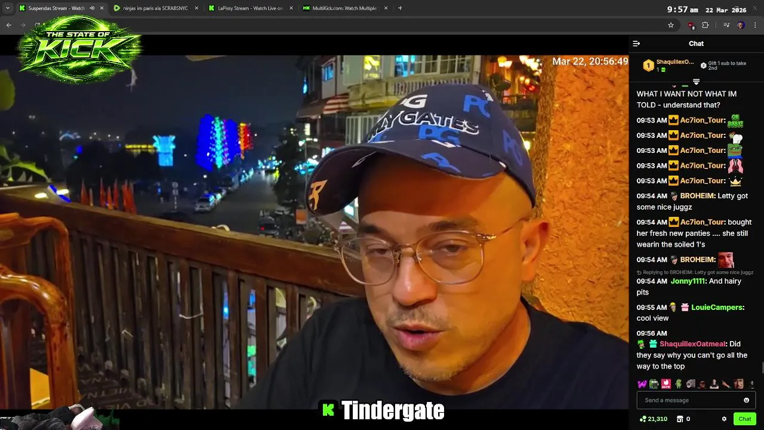Focus the Send a message input field
This screenshot has width=764, height=430.
point(696,400)
